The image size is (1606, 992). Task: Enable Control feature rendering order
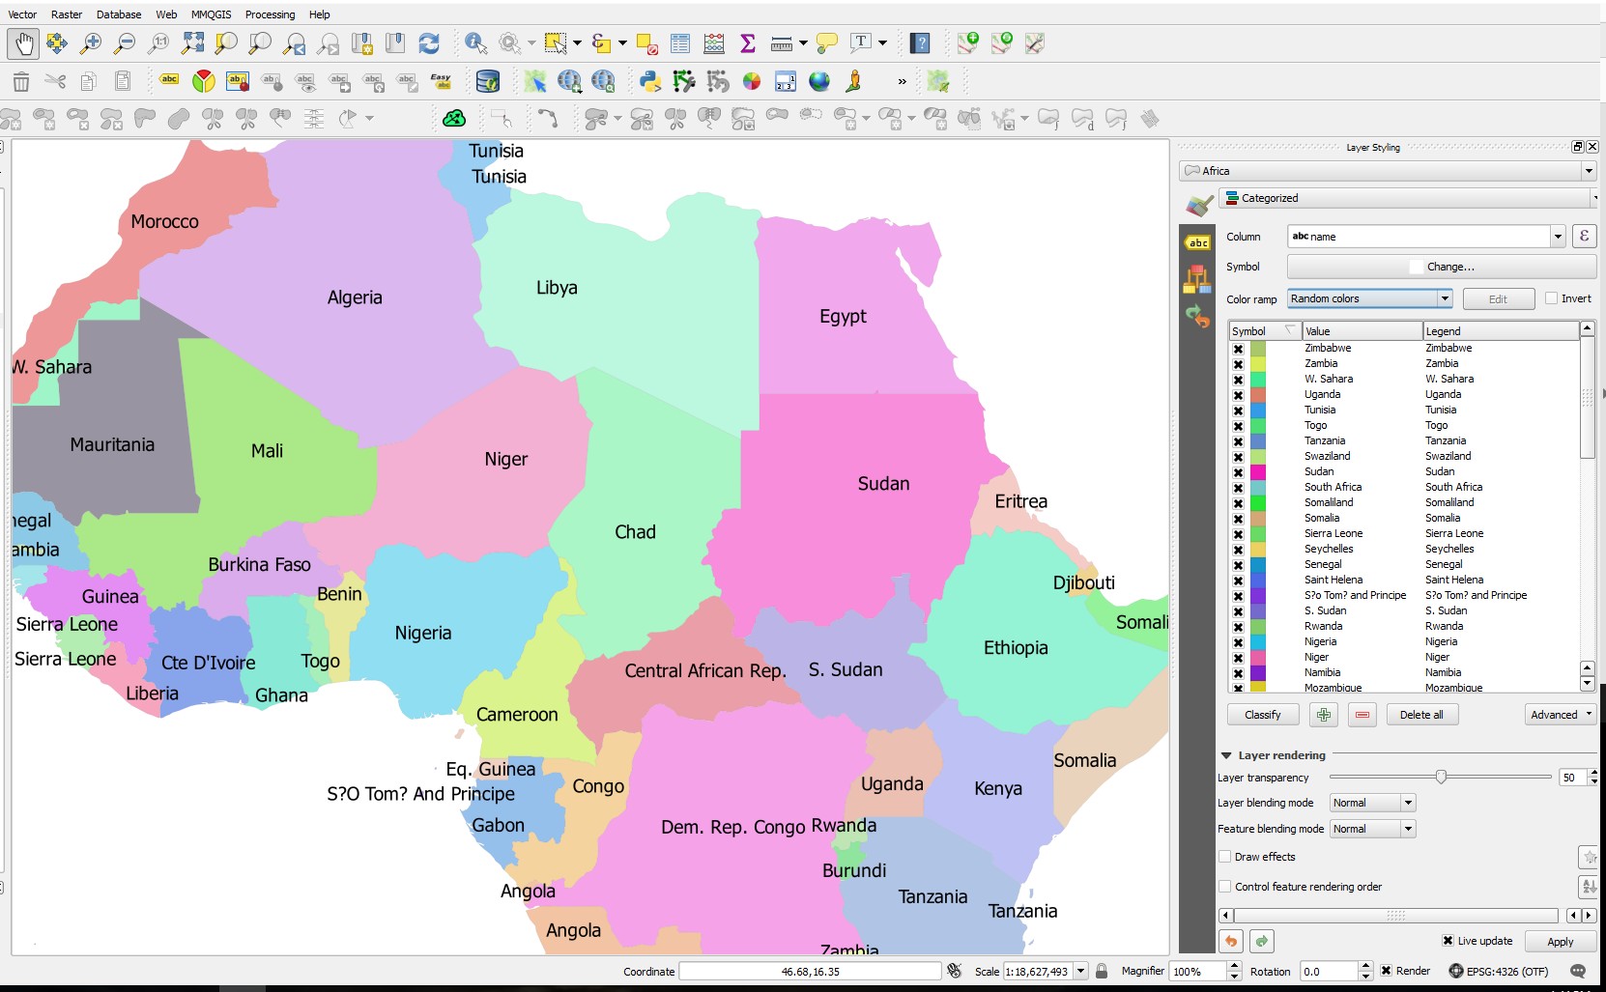click(x=1223, y=887)
